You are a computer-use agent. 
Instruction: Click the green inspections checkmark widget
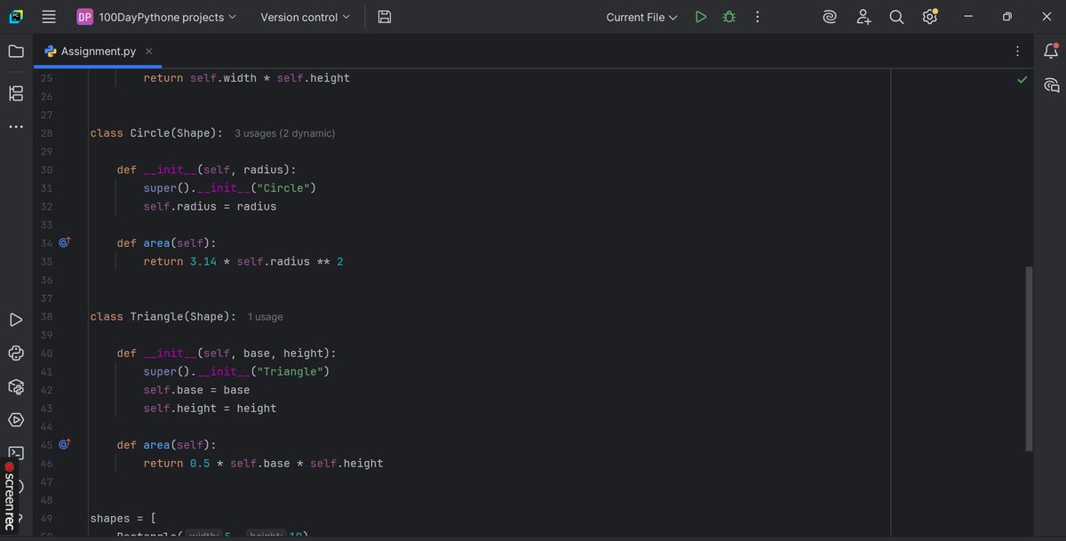coord(1022,80)
